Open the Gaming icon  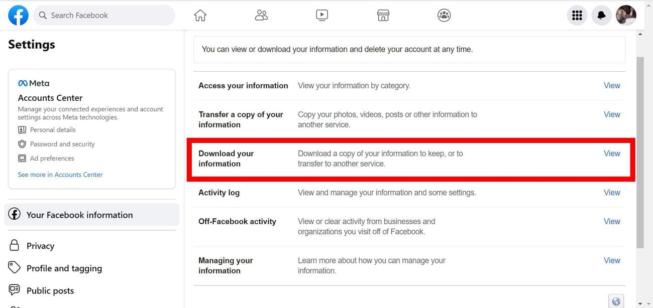click(444, 15)
